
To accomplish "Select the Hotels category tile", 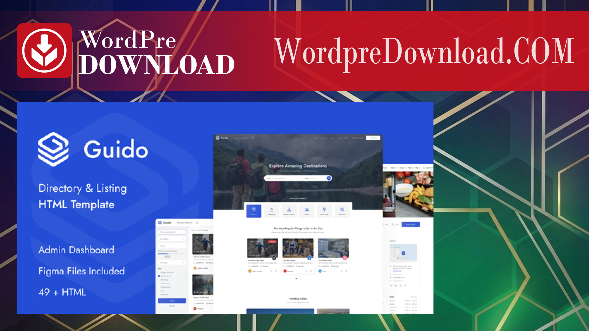I will click(307, 211).
